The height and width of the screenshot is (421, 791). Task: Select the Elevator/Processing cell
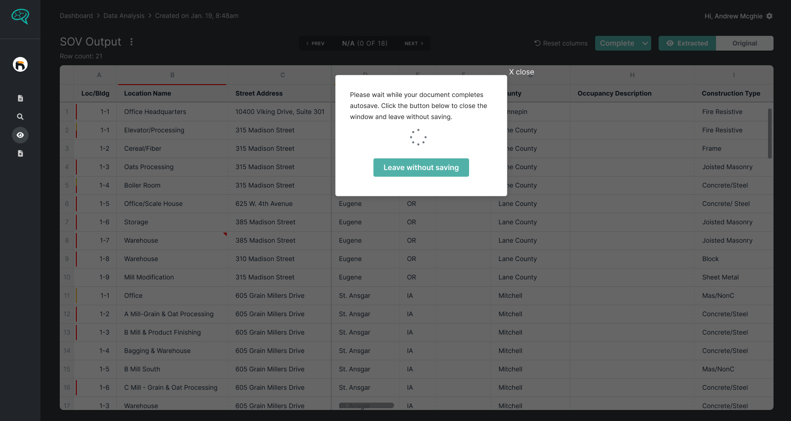point(172,130)
